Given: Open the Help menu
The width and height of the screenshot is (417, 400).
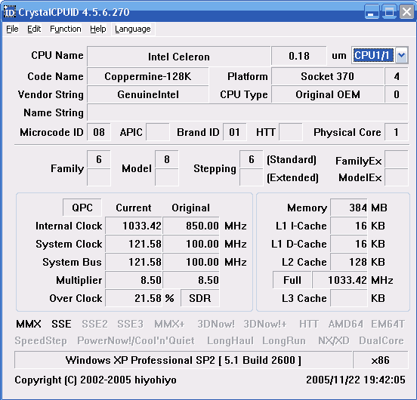Looking at the screenshot, I should tap(98, 29).
